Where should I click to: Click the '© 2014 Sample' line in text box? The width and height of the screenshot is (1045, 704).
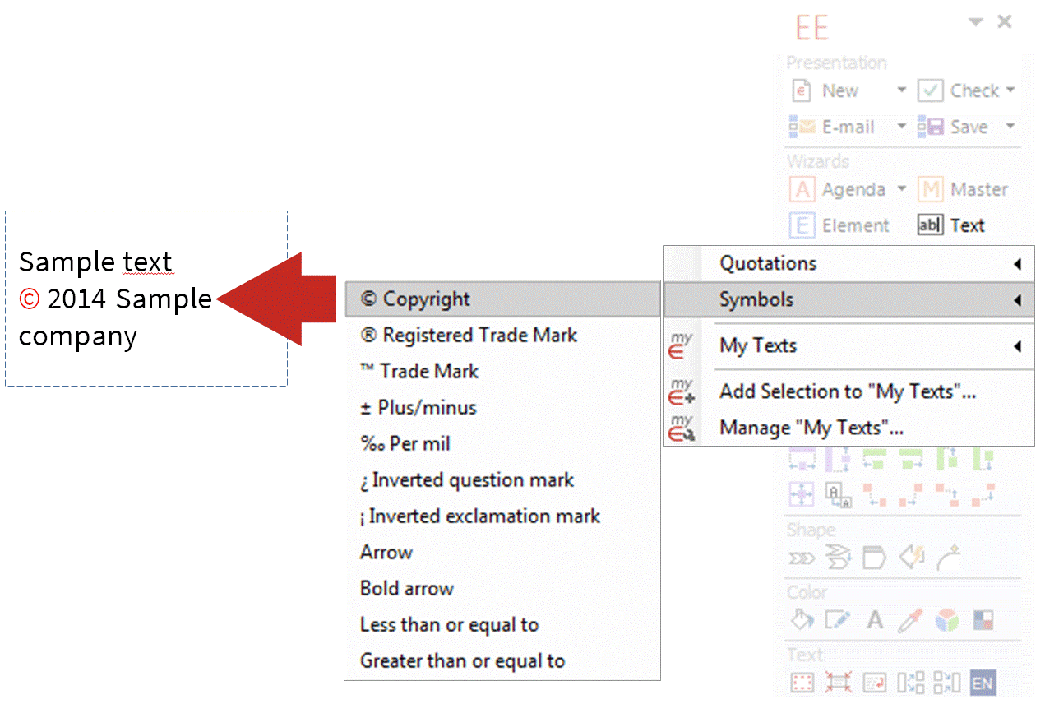click(x=115, y=299)
